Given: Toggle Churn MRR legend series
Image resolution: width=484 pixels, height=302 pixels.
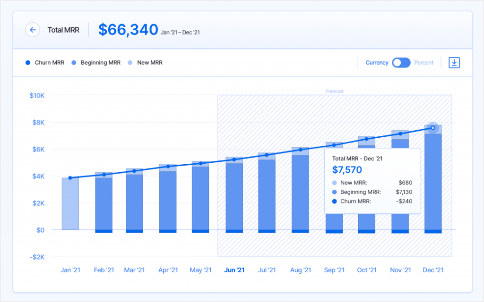Looking at the screenshot, I should [45, 63].
